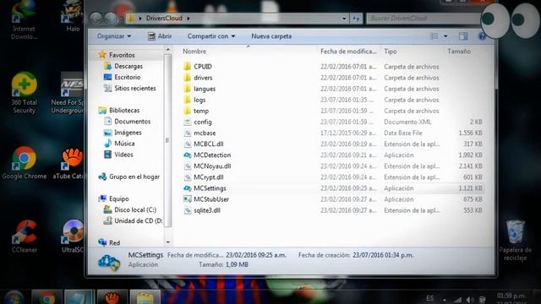Click the ES language indicator in taskbar
The height and width of the screenshot is (304, 541).
[x=430, y=298]
